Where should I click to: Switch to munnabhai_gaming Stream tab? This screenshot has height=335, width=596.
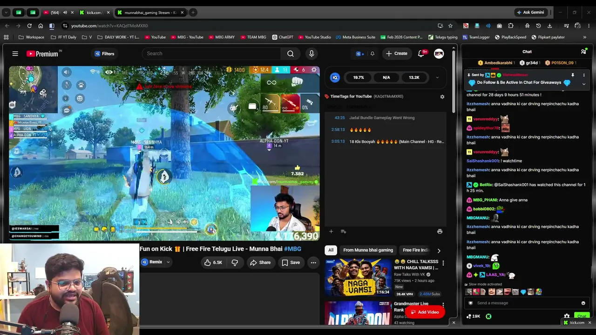click(150, 13)
